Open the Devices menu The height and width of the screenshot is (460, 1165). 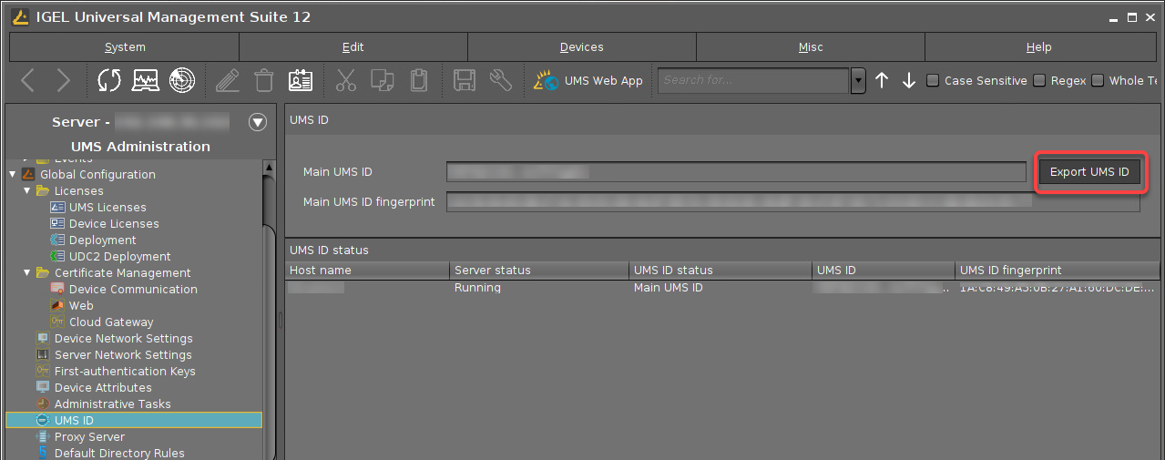coord(581,47)
